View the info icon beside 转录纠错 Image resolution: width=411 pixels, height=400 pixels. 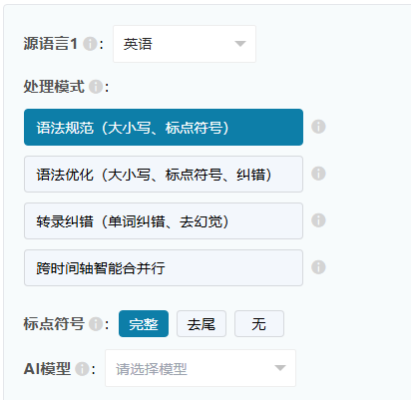coord(318,220)
